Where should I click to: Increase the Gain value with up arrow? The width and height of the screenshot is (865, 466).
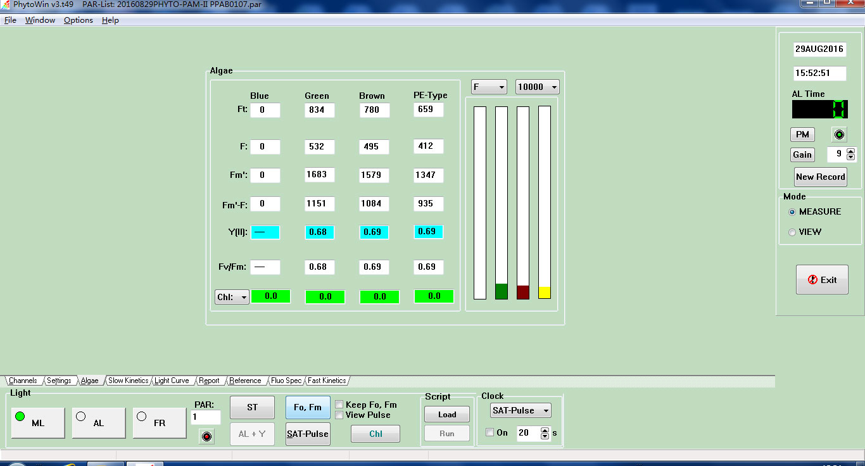[850, 151]
